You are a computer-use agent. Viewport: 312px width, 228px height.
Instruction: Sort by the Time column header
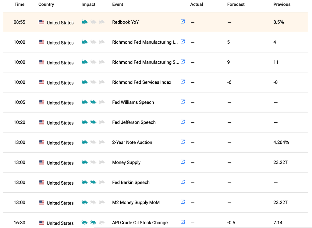19,4
